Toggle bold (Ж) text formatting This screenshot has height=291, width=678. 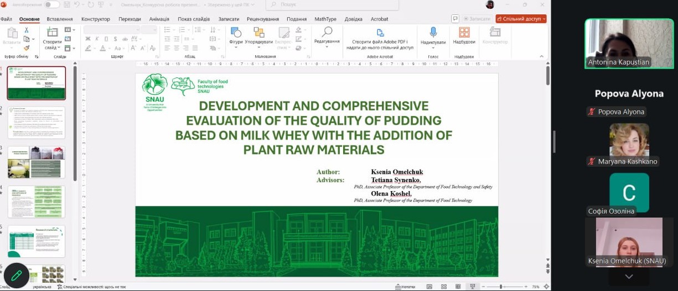point(88,39)
